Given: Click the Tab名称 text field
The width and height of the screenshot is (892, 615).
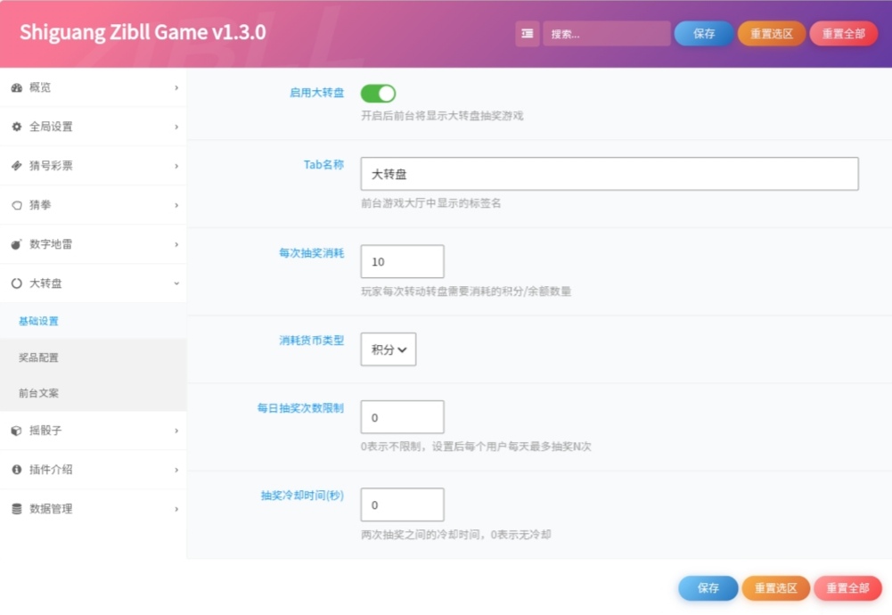Looking at the screenshot, I should click(610, 174).
